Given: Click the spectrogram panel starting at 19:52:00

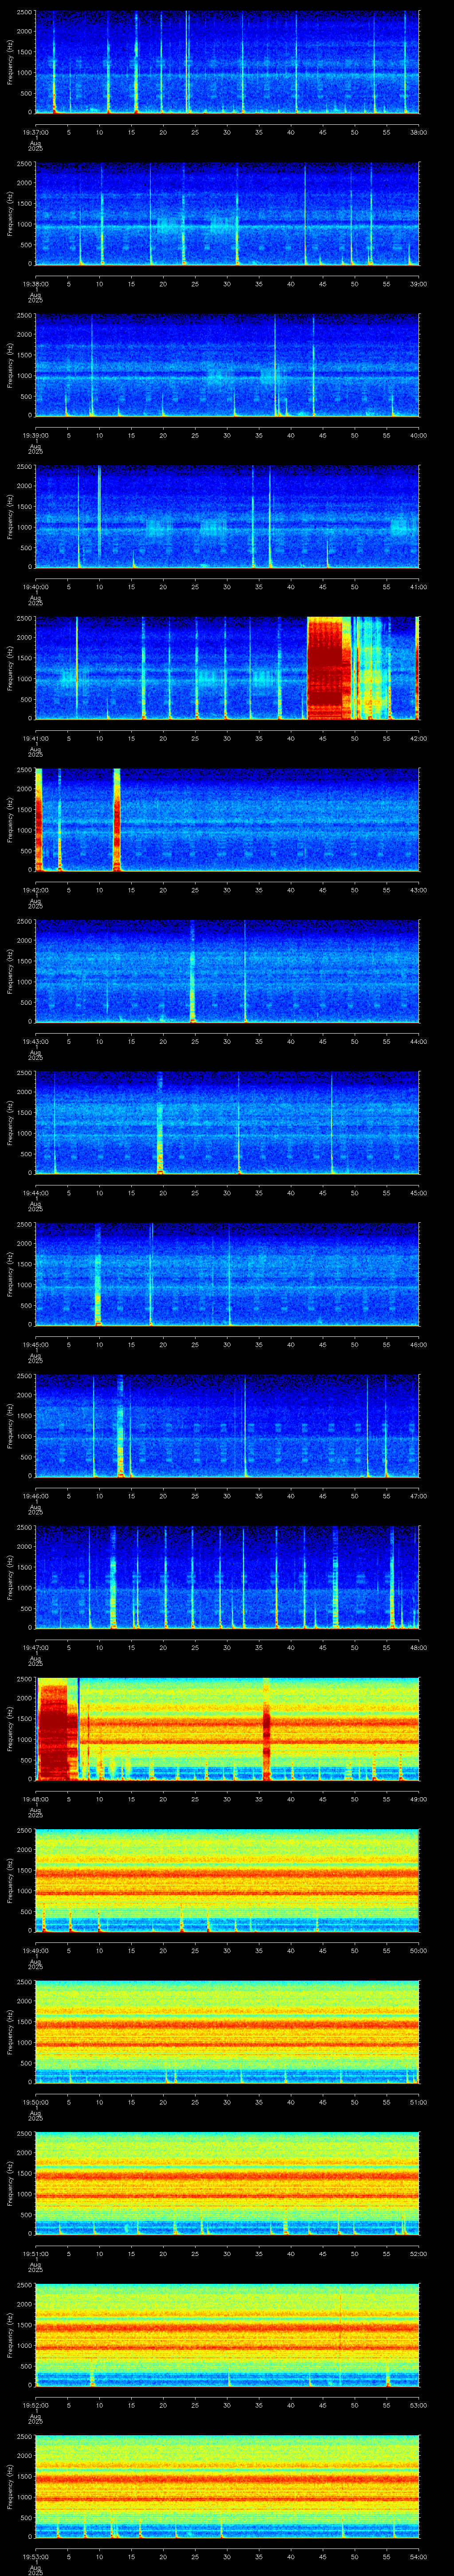Looking at the screenshot, I should pos(227,2334).
